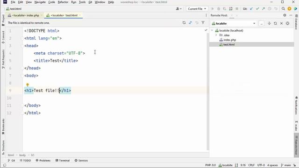Close the index.php editor tab

point(42,15)
